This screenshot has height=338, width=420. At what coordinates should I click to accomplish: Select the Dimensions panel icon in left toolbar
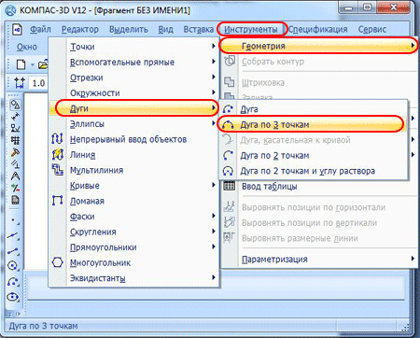tap(15, 116)
